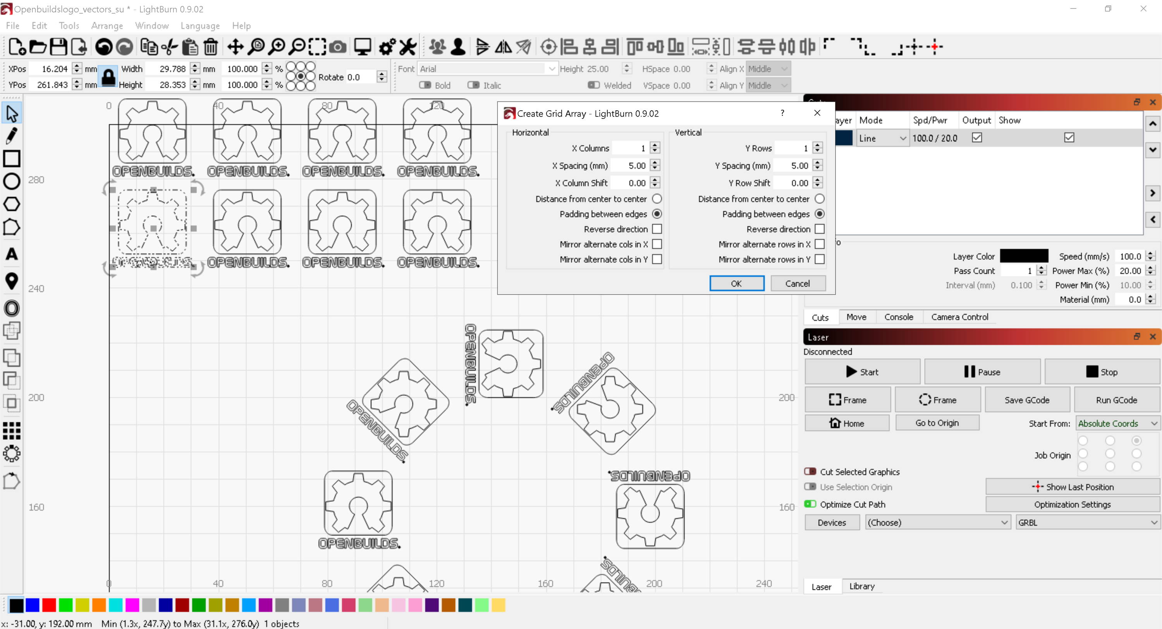Click the New file icon
Screen dimensions: 1162x629
point(17,47)
